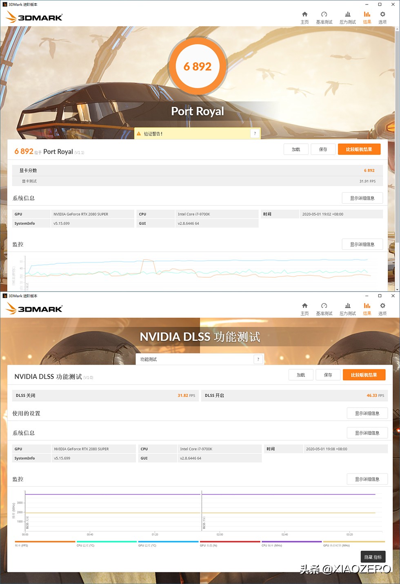Show details for 系统信息 in Port Royal window
Image resolution: width=400 pixels, height=584 pixels.
point(362,198)
